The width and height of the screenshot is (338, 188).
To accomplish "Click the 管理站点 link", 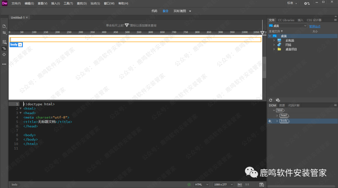I will [315, 27].
